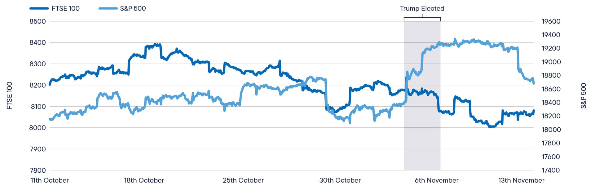Select the 18000 value on right axis

pos(551,130)
